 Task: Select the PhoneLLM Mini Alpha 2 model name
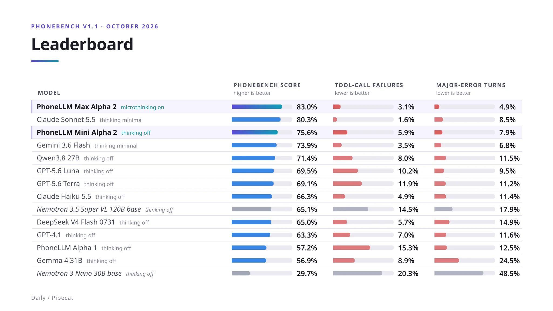click(77, 133)
